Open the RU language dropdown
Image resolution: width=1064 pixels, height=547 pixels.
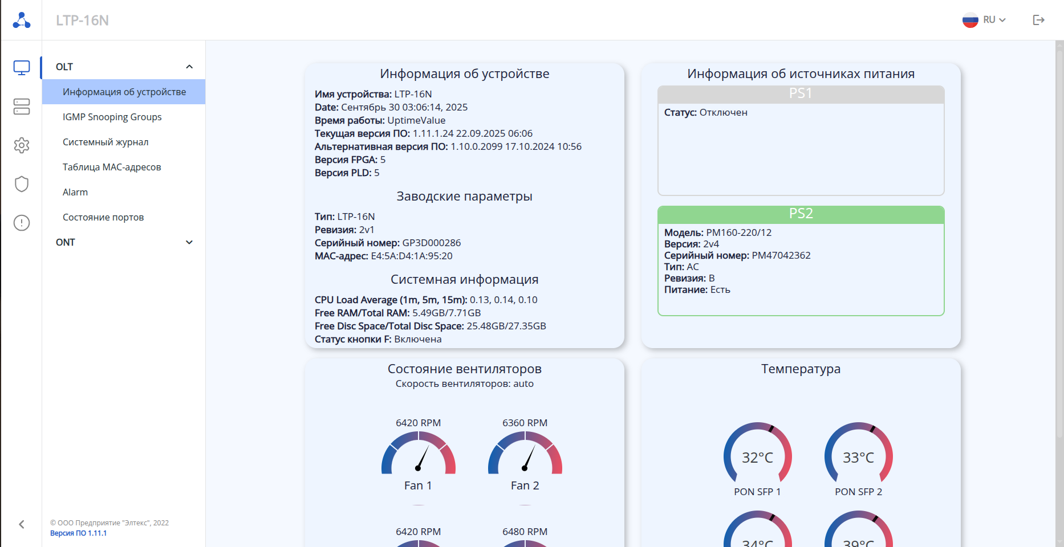(994, 20)
